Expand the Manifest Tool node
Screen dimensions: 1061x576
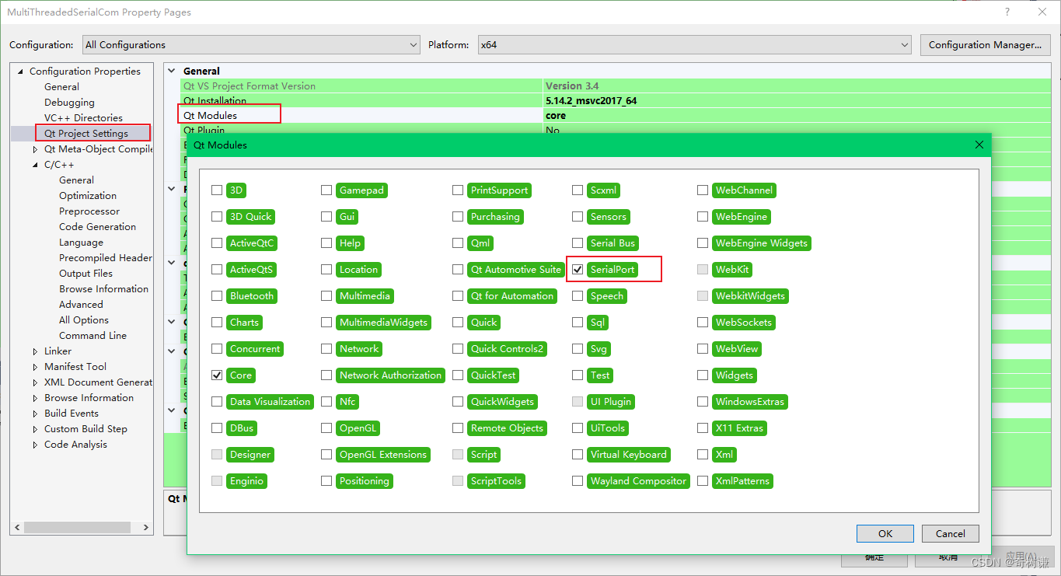35,367
